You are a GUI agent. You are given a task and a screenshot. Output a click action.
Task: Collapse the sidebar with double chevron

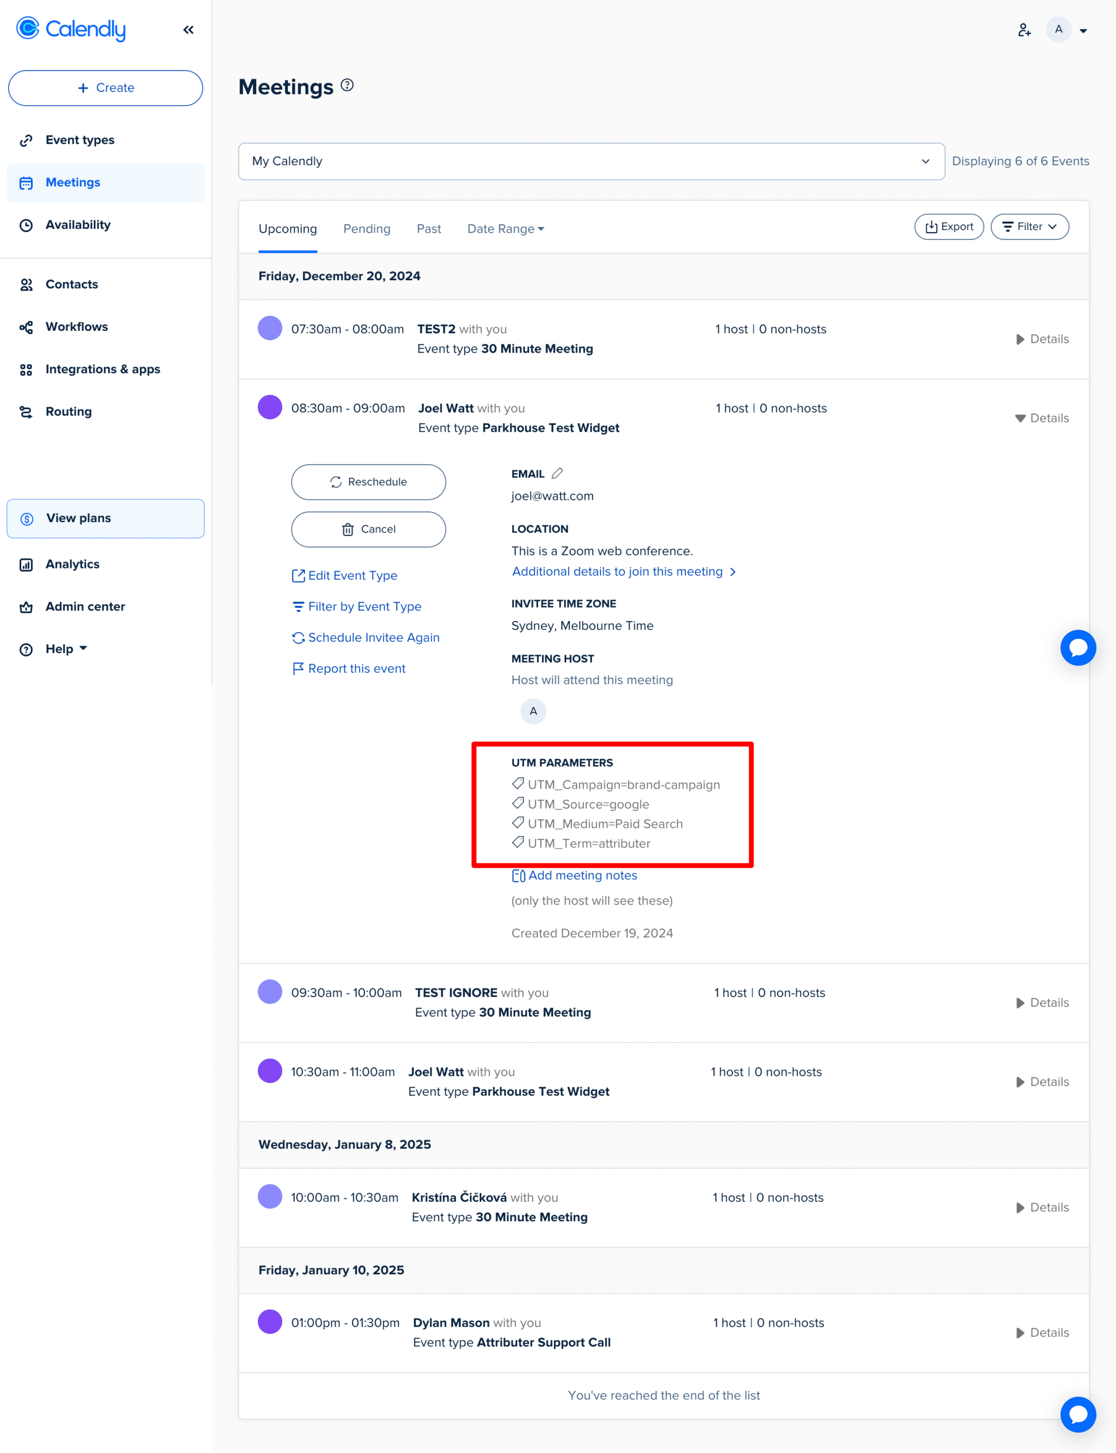(189, 29)
